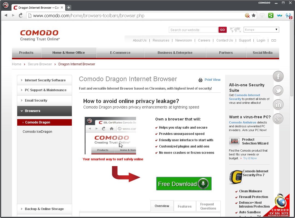
Task: Expand Backup & Online Storage section
Action: click(45, 209)
